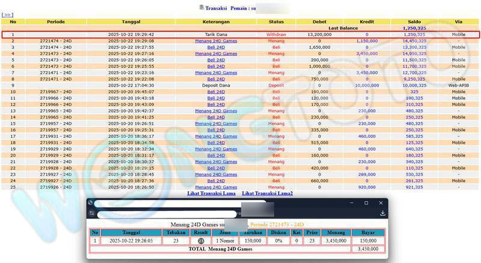Open the Lihat Transaksi Lama2 link

[267, 193]
